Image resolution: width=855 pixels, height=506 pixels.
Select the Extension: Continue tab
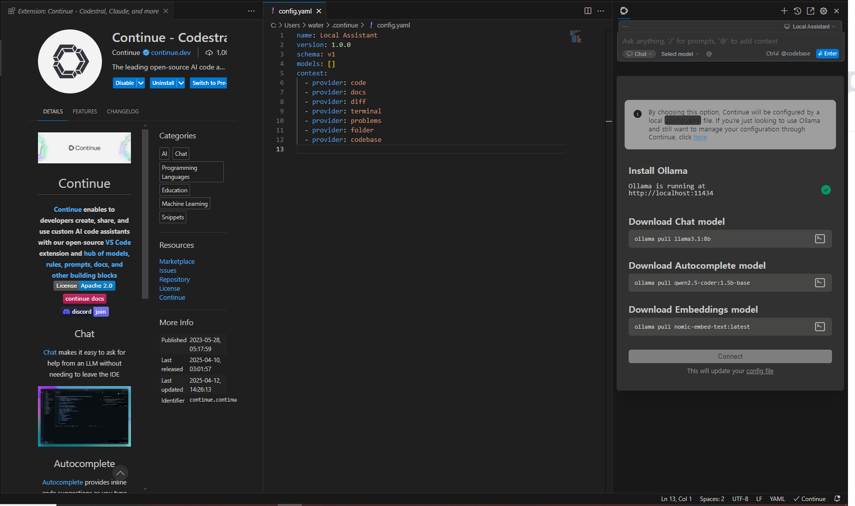point(88,11)
